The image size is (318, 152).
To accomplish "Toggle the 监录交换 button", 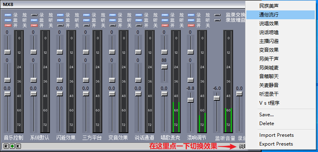I will click(x=217, y=15).
